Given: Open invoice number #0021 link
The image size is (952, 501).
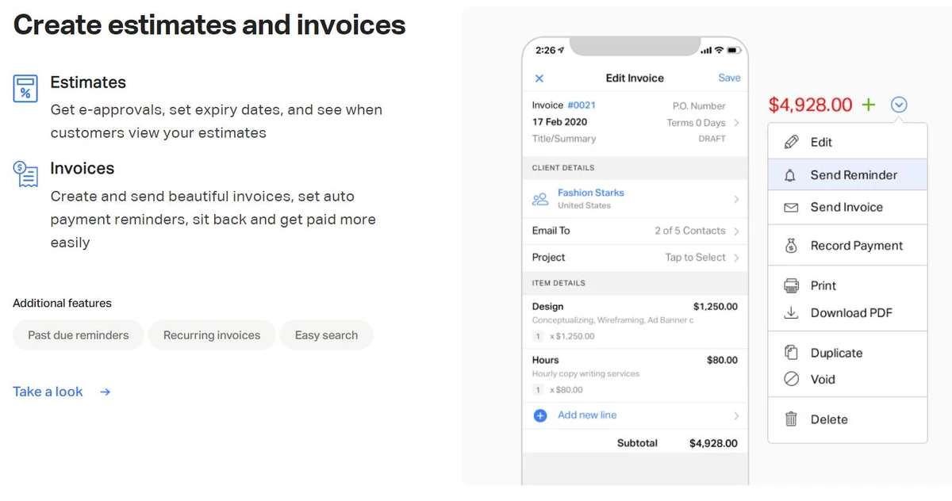Looking at the screenshot, I should click(582, 105).
